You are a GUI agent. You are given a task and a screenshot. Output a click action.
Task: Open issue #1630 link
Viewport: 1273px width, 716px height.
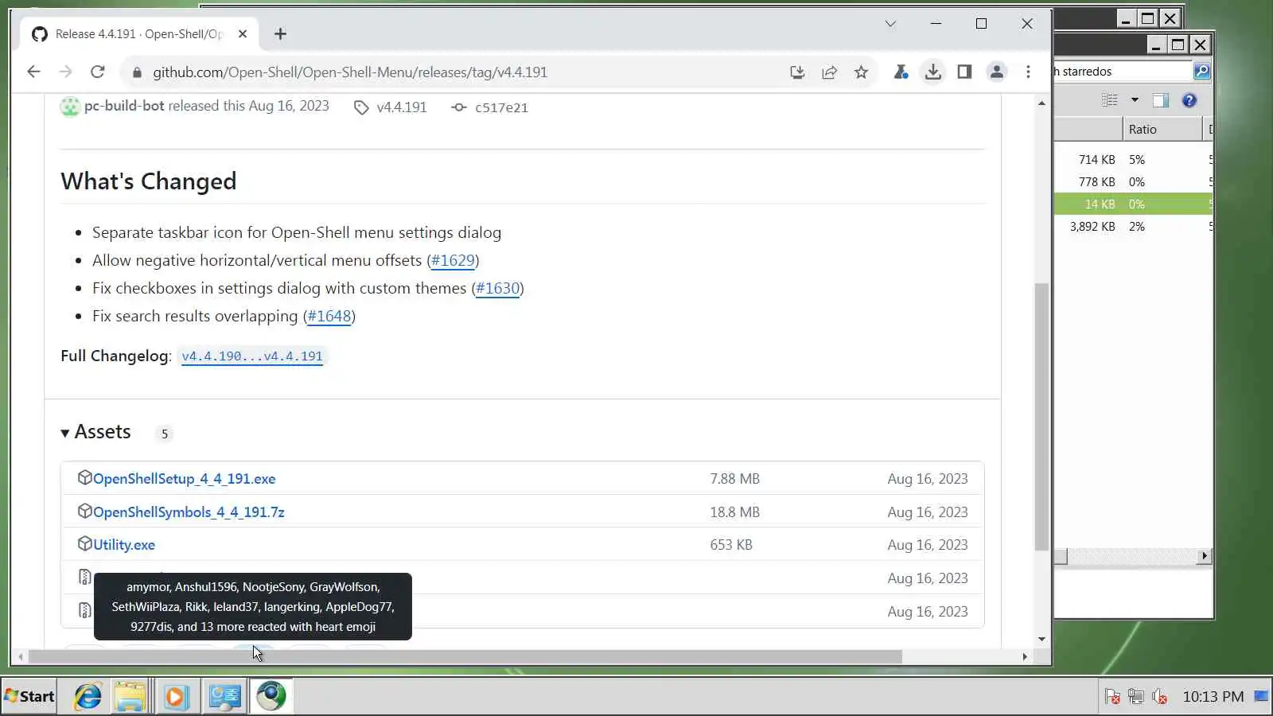point(497,288)
